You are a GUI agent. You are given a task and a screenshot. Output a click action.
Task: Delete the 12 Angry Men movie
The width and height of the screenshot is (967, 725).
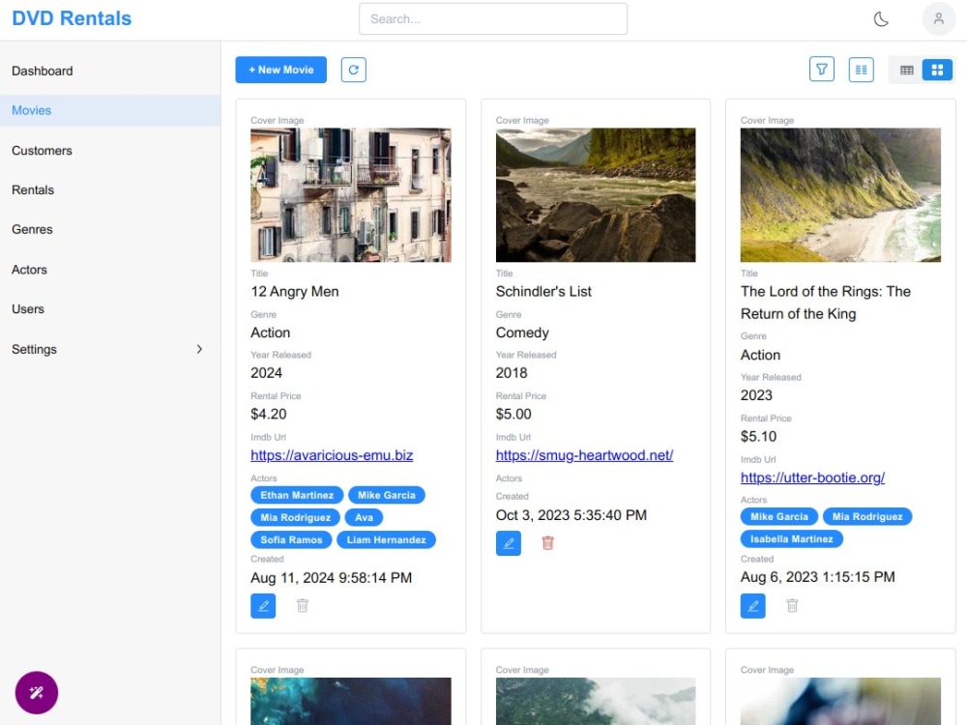[302, 605]
